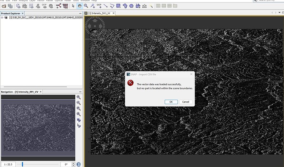284x167 pixels.
Task: Choose the GCP placing tool
Action: pos(99,6)
